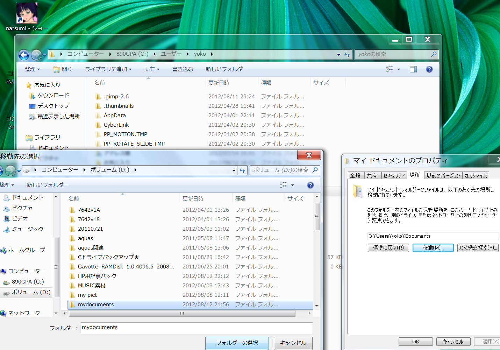The width and height of the screenshot is (500, 350).
Task: Select the ダウンロード folder in favorites
Action: (x=53, y=95)
